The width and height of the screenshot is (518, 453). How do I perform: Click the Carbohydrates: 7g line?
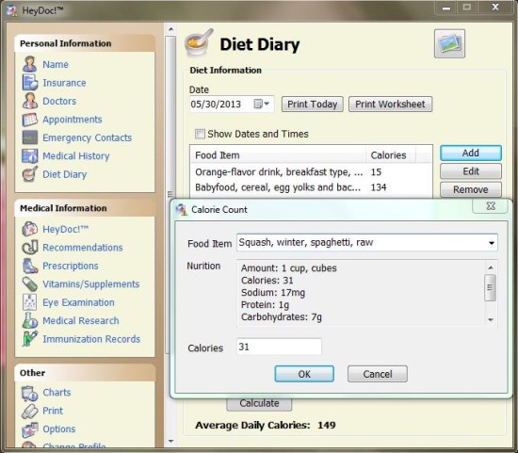pos(282,317)
